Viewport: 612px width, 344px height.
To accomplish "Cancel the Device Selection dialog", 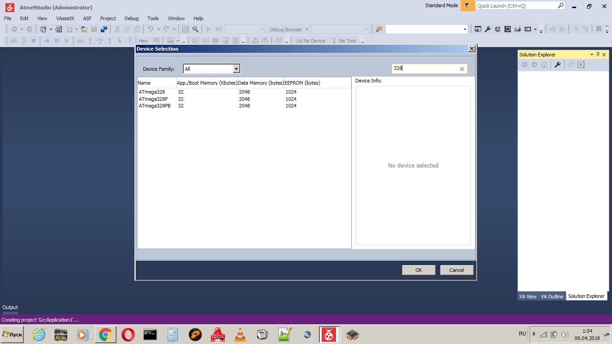I will [457, 270].
